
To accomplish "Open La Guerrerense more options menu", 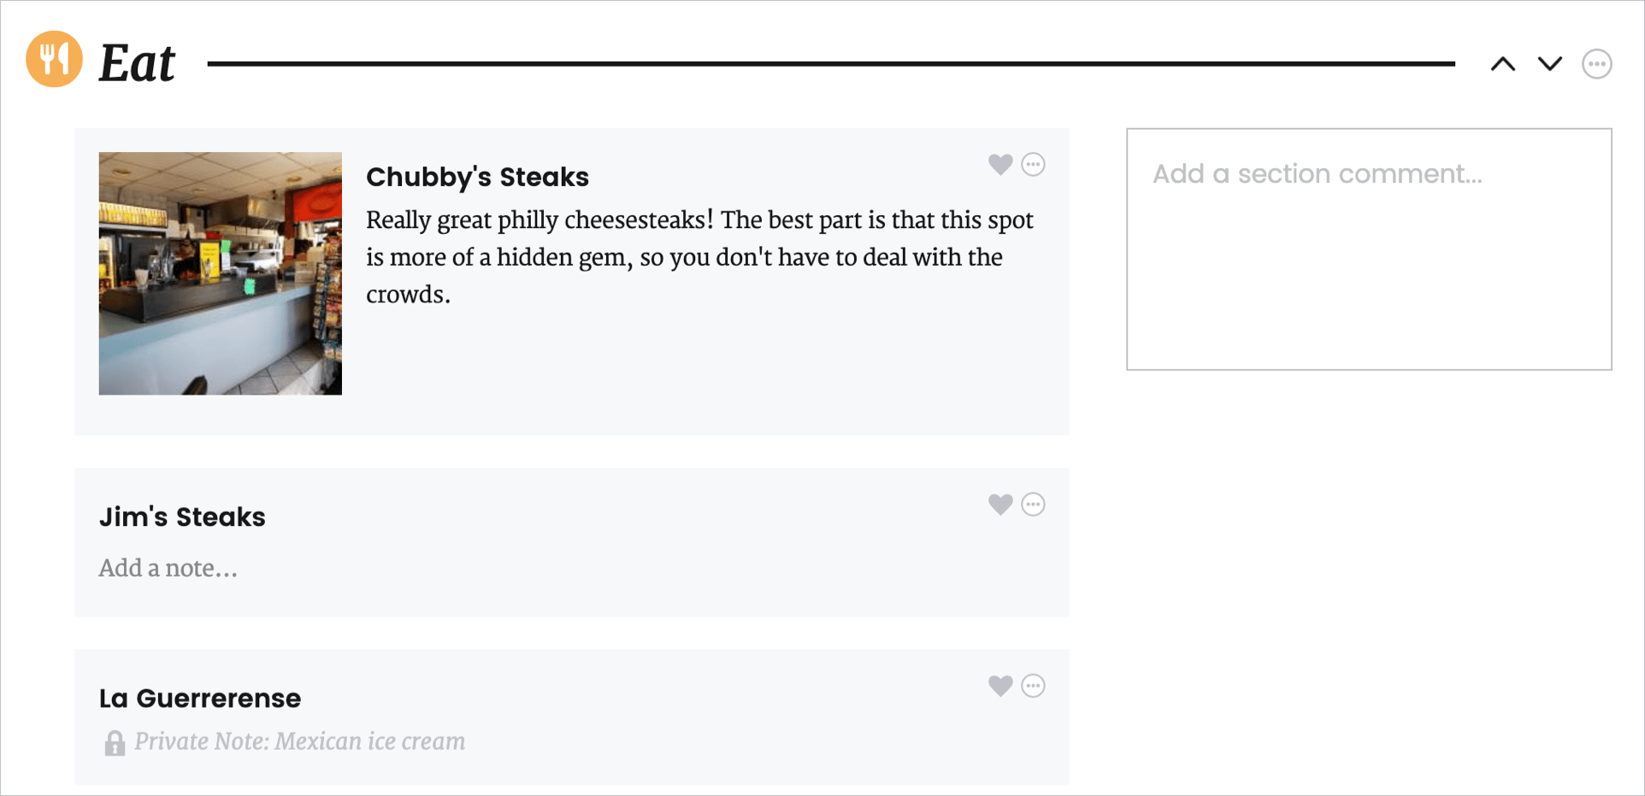I will 1034,685.
